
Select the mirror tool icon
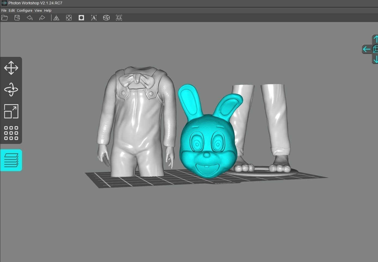[x=56, y=18]
